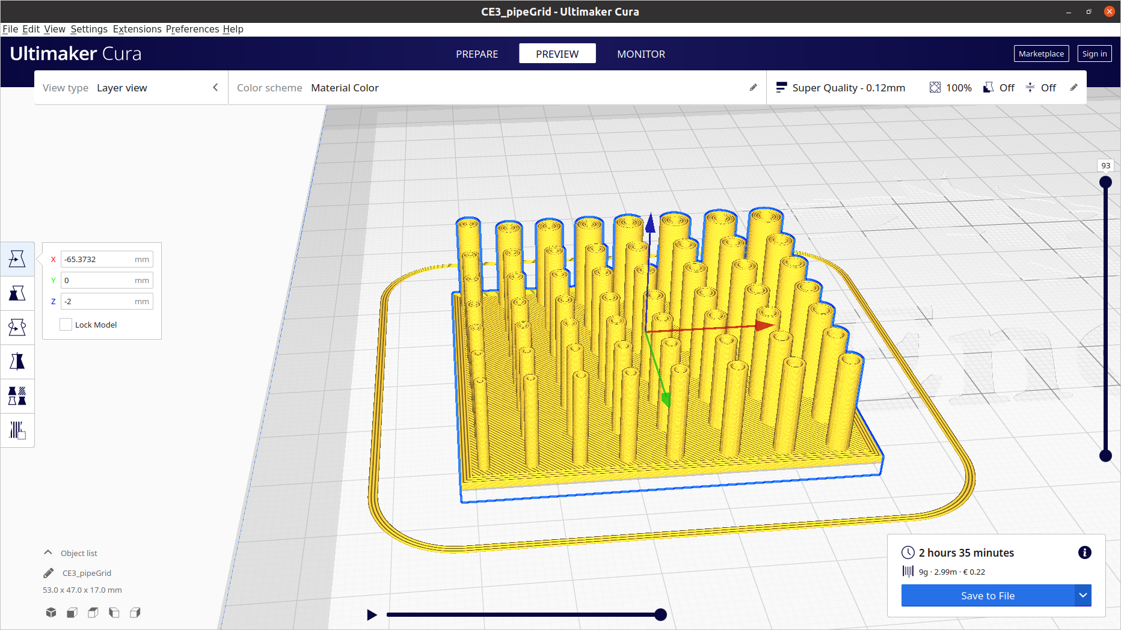Click the top layer slider handle
The height and width of the screenshot is (630, 1121).
(x=1105, y=182)
